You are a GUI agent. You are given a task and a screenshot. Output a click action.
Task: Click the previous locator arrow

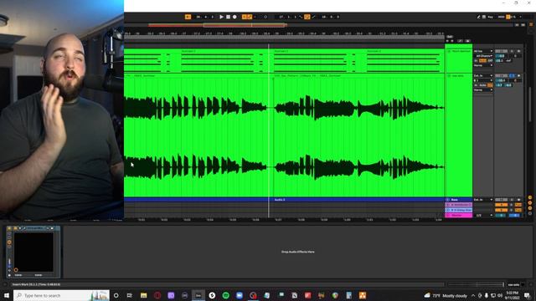point(448,41)
